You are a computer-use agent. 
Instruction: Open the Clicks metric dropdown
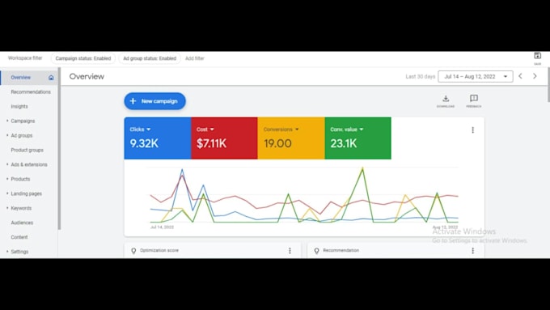[x=148, y=130]
